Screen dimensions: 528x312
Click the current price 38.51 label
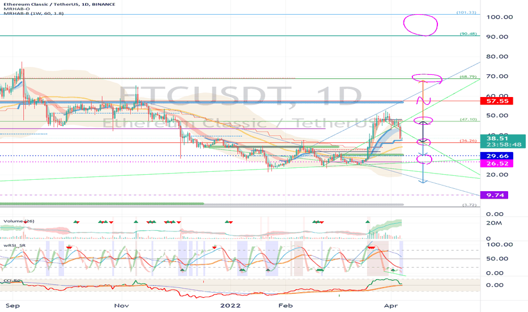coord(497,138)
